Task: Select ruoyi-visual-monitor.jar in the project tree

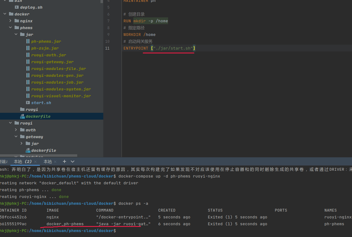Action: (61, 96)
